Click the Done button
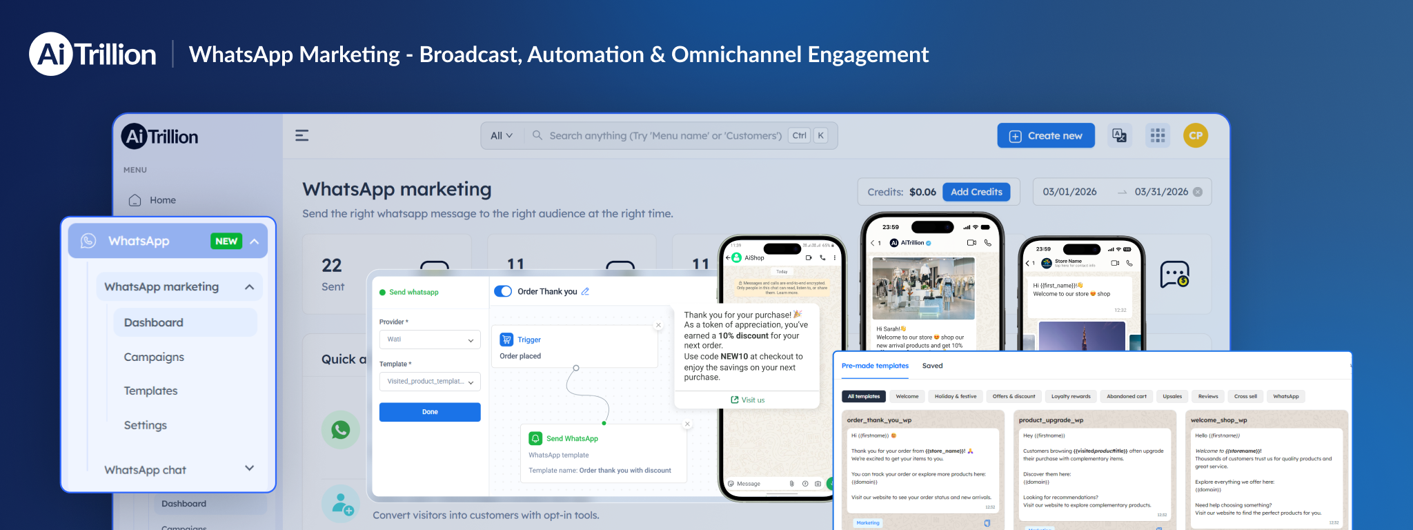Image resolution: width=1413 pixels, height=530 pixels. [430, 412]
